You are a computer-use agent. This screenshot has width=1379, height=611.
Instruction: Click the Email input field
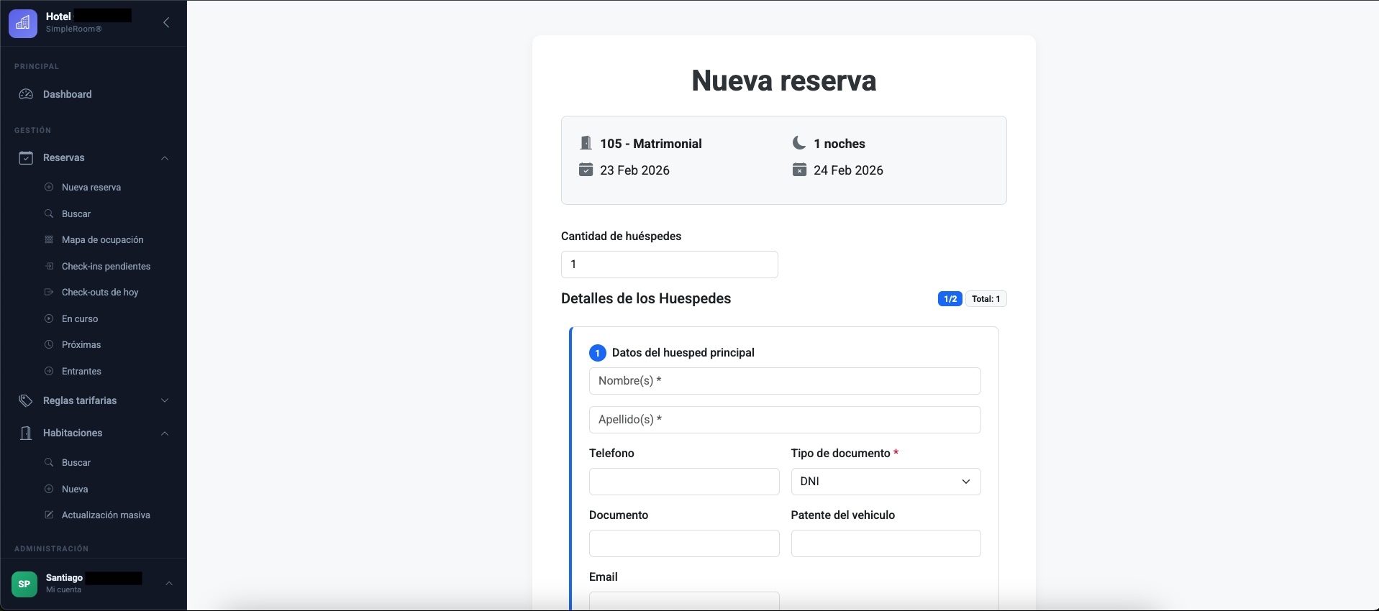[x=684, y=601]
